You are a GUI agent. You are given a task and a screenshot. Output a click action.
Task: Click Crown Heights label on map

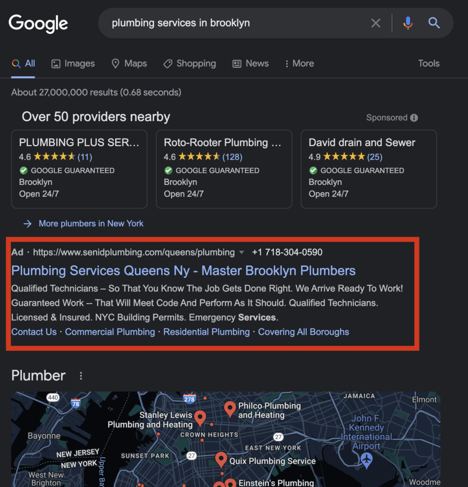(x=209, y=435)
